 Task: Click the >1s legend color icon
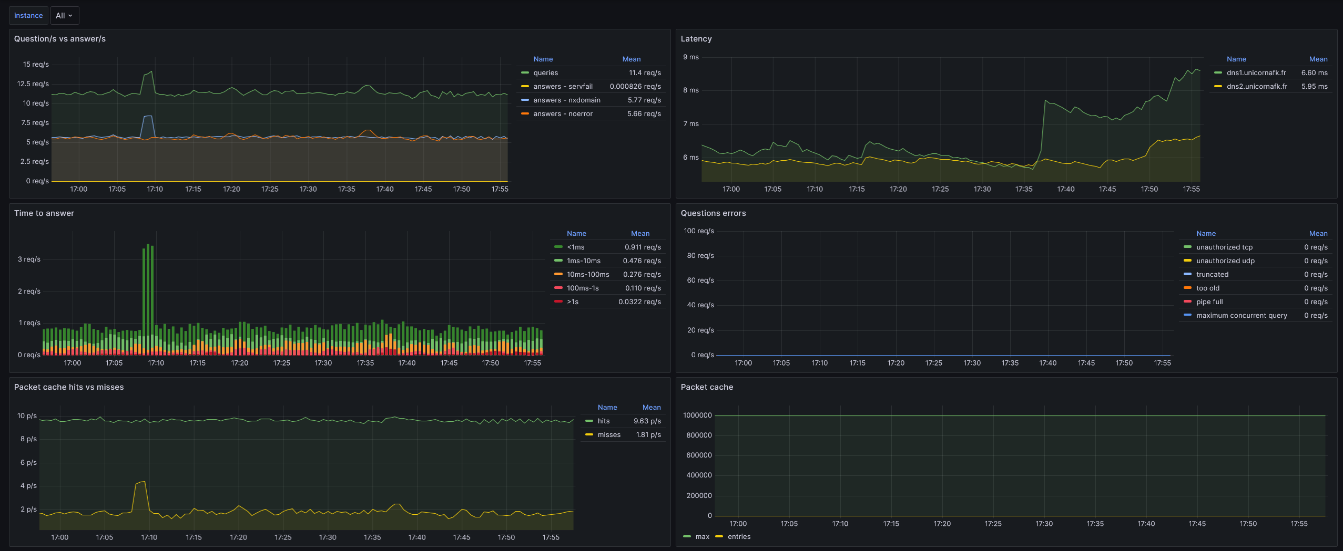(558, 302)
